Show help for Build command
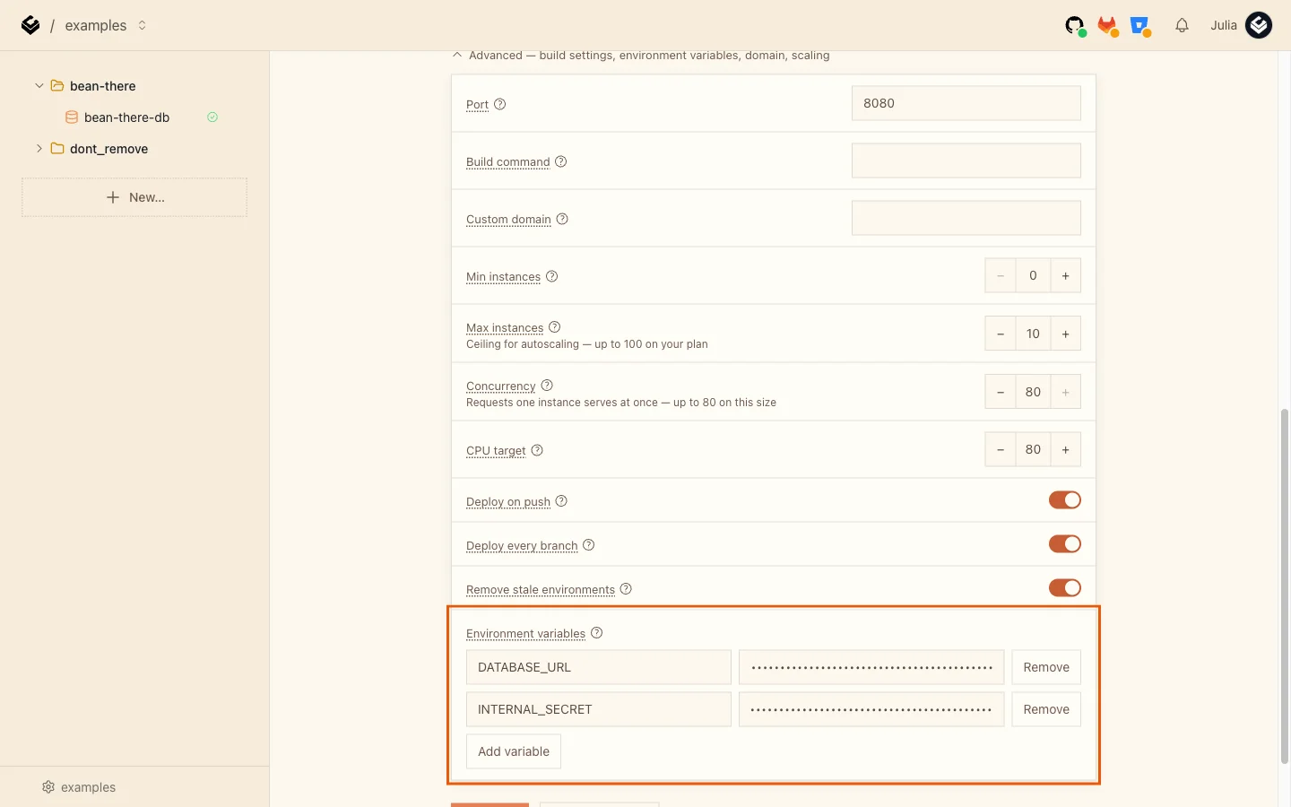The height and width of the screenshot is (807, 1291). click(561, 161)
